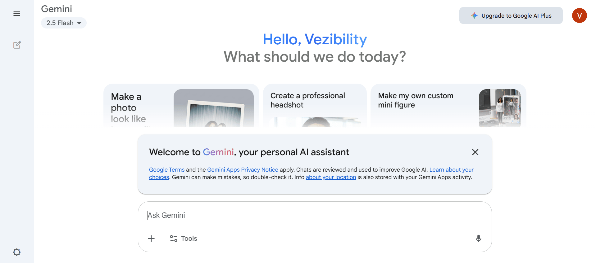The width and height of the screenshot is (596, 263).
Task: Open settings gear in sidebar
Action: click(x=17, y=252)
